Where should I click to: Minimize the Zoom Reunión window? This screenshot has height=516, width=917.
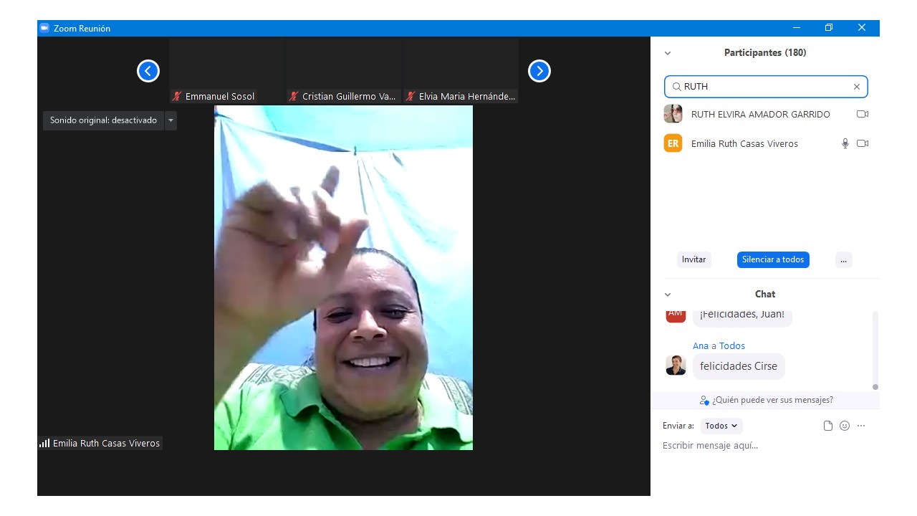797,28
